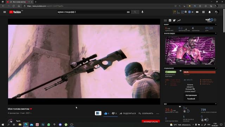Toggle the eye icon in Социальное section

point(180,71)
